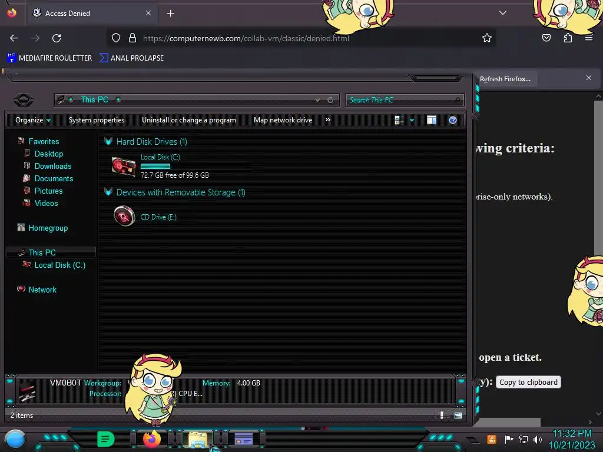Screen dimensions: 603x452
Task: Click the Start orb on the taskbar
Action: (15, 439)
